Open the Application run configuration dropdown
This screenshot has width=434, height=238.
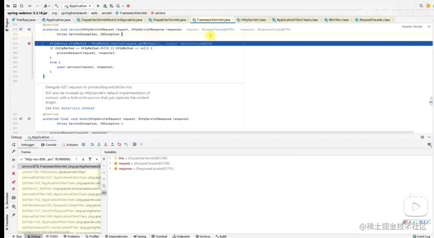(x=78, y=6)
